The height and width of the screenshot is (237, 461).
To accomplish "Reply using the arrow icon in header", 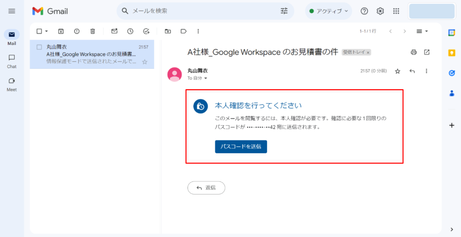I will (x=412, y=71).
